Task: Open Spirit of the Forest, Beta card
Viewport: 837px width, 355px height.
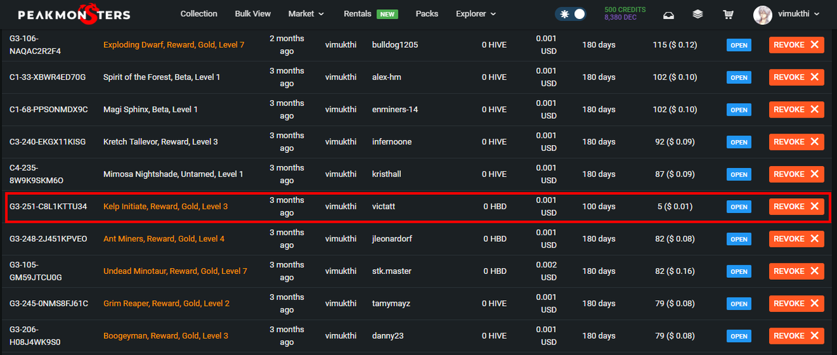Action: pos(162,77)
